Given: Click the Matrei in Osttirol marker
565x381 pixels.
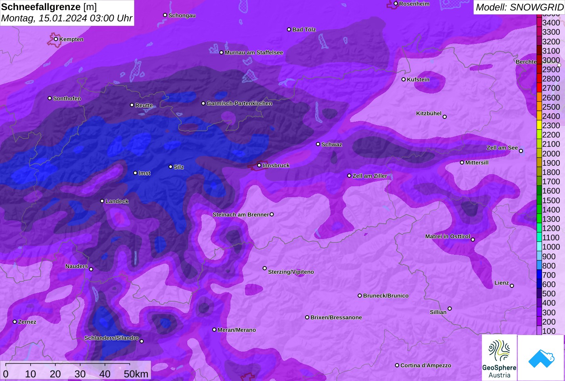Looking at the screenshot, I should pyautogui.click(x=473, y=239).
